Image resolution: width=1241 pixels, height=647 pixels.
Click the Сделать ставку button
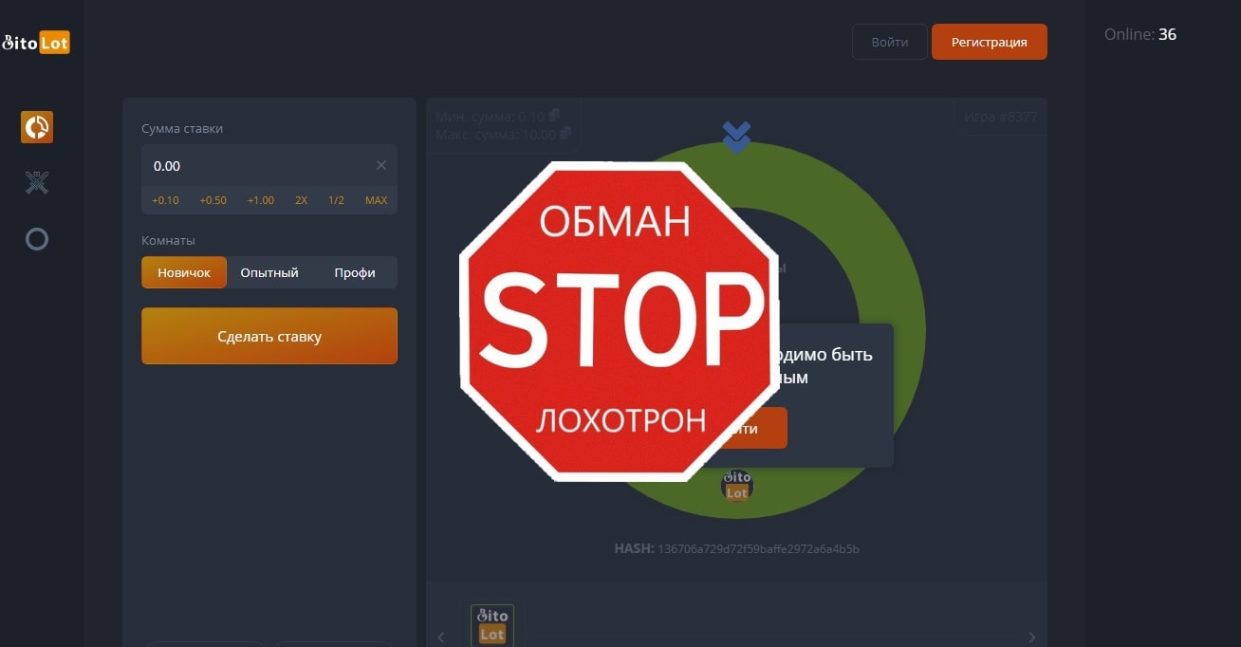pyautogui.click(x=269, y=336)
